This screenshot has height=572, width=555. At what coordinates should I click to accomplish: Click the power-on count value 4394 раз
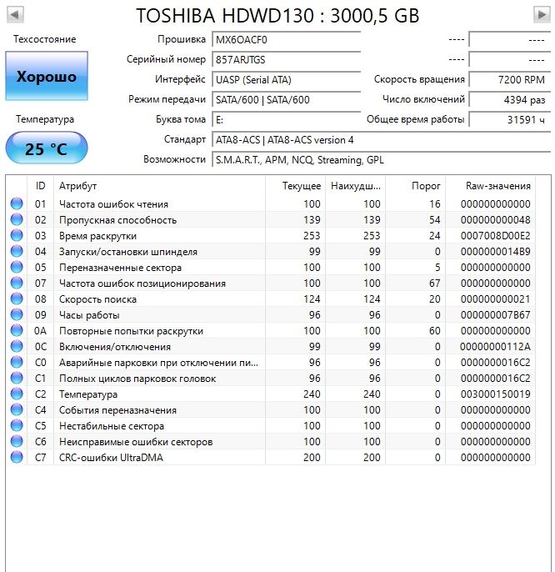509,99
